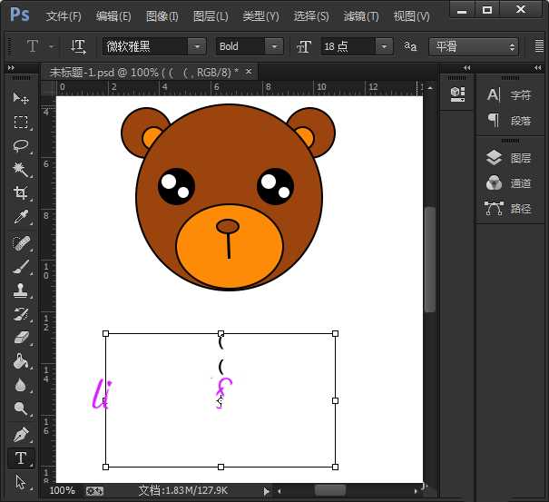Close the 未标题-1.psd document tab
549x502 pixels.
(250, 71)
